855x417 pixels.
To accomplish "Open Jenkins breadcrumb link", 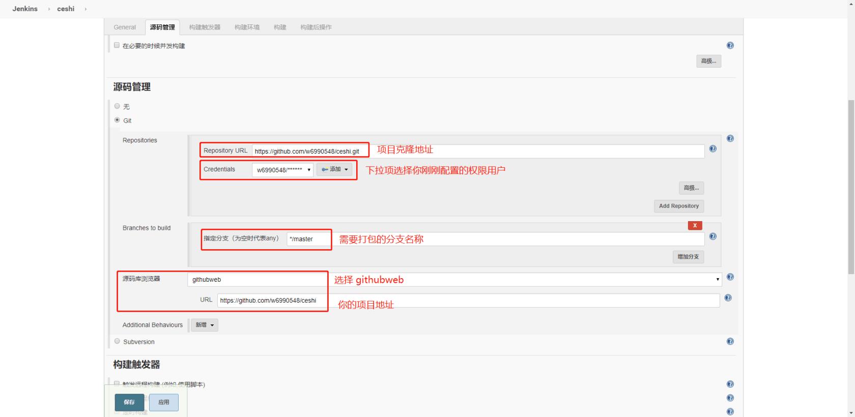I will coord(25,9).
